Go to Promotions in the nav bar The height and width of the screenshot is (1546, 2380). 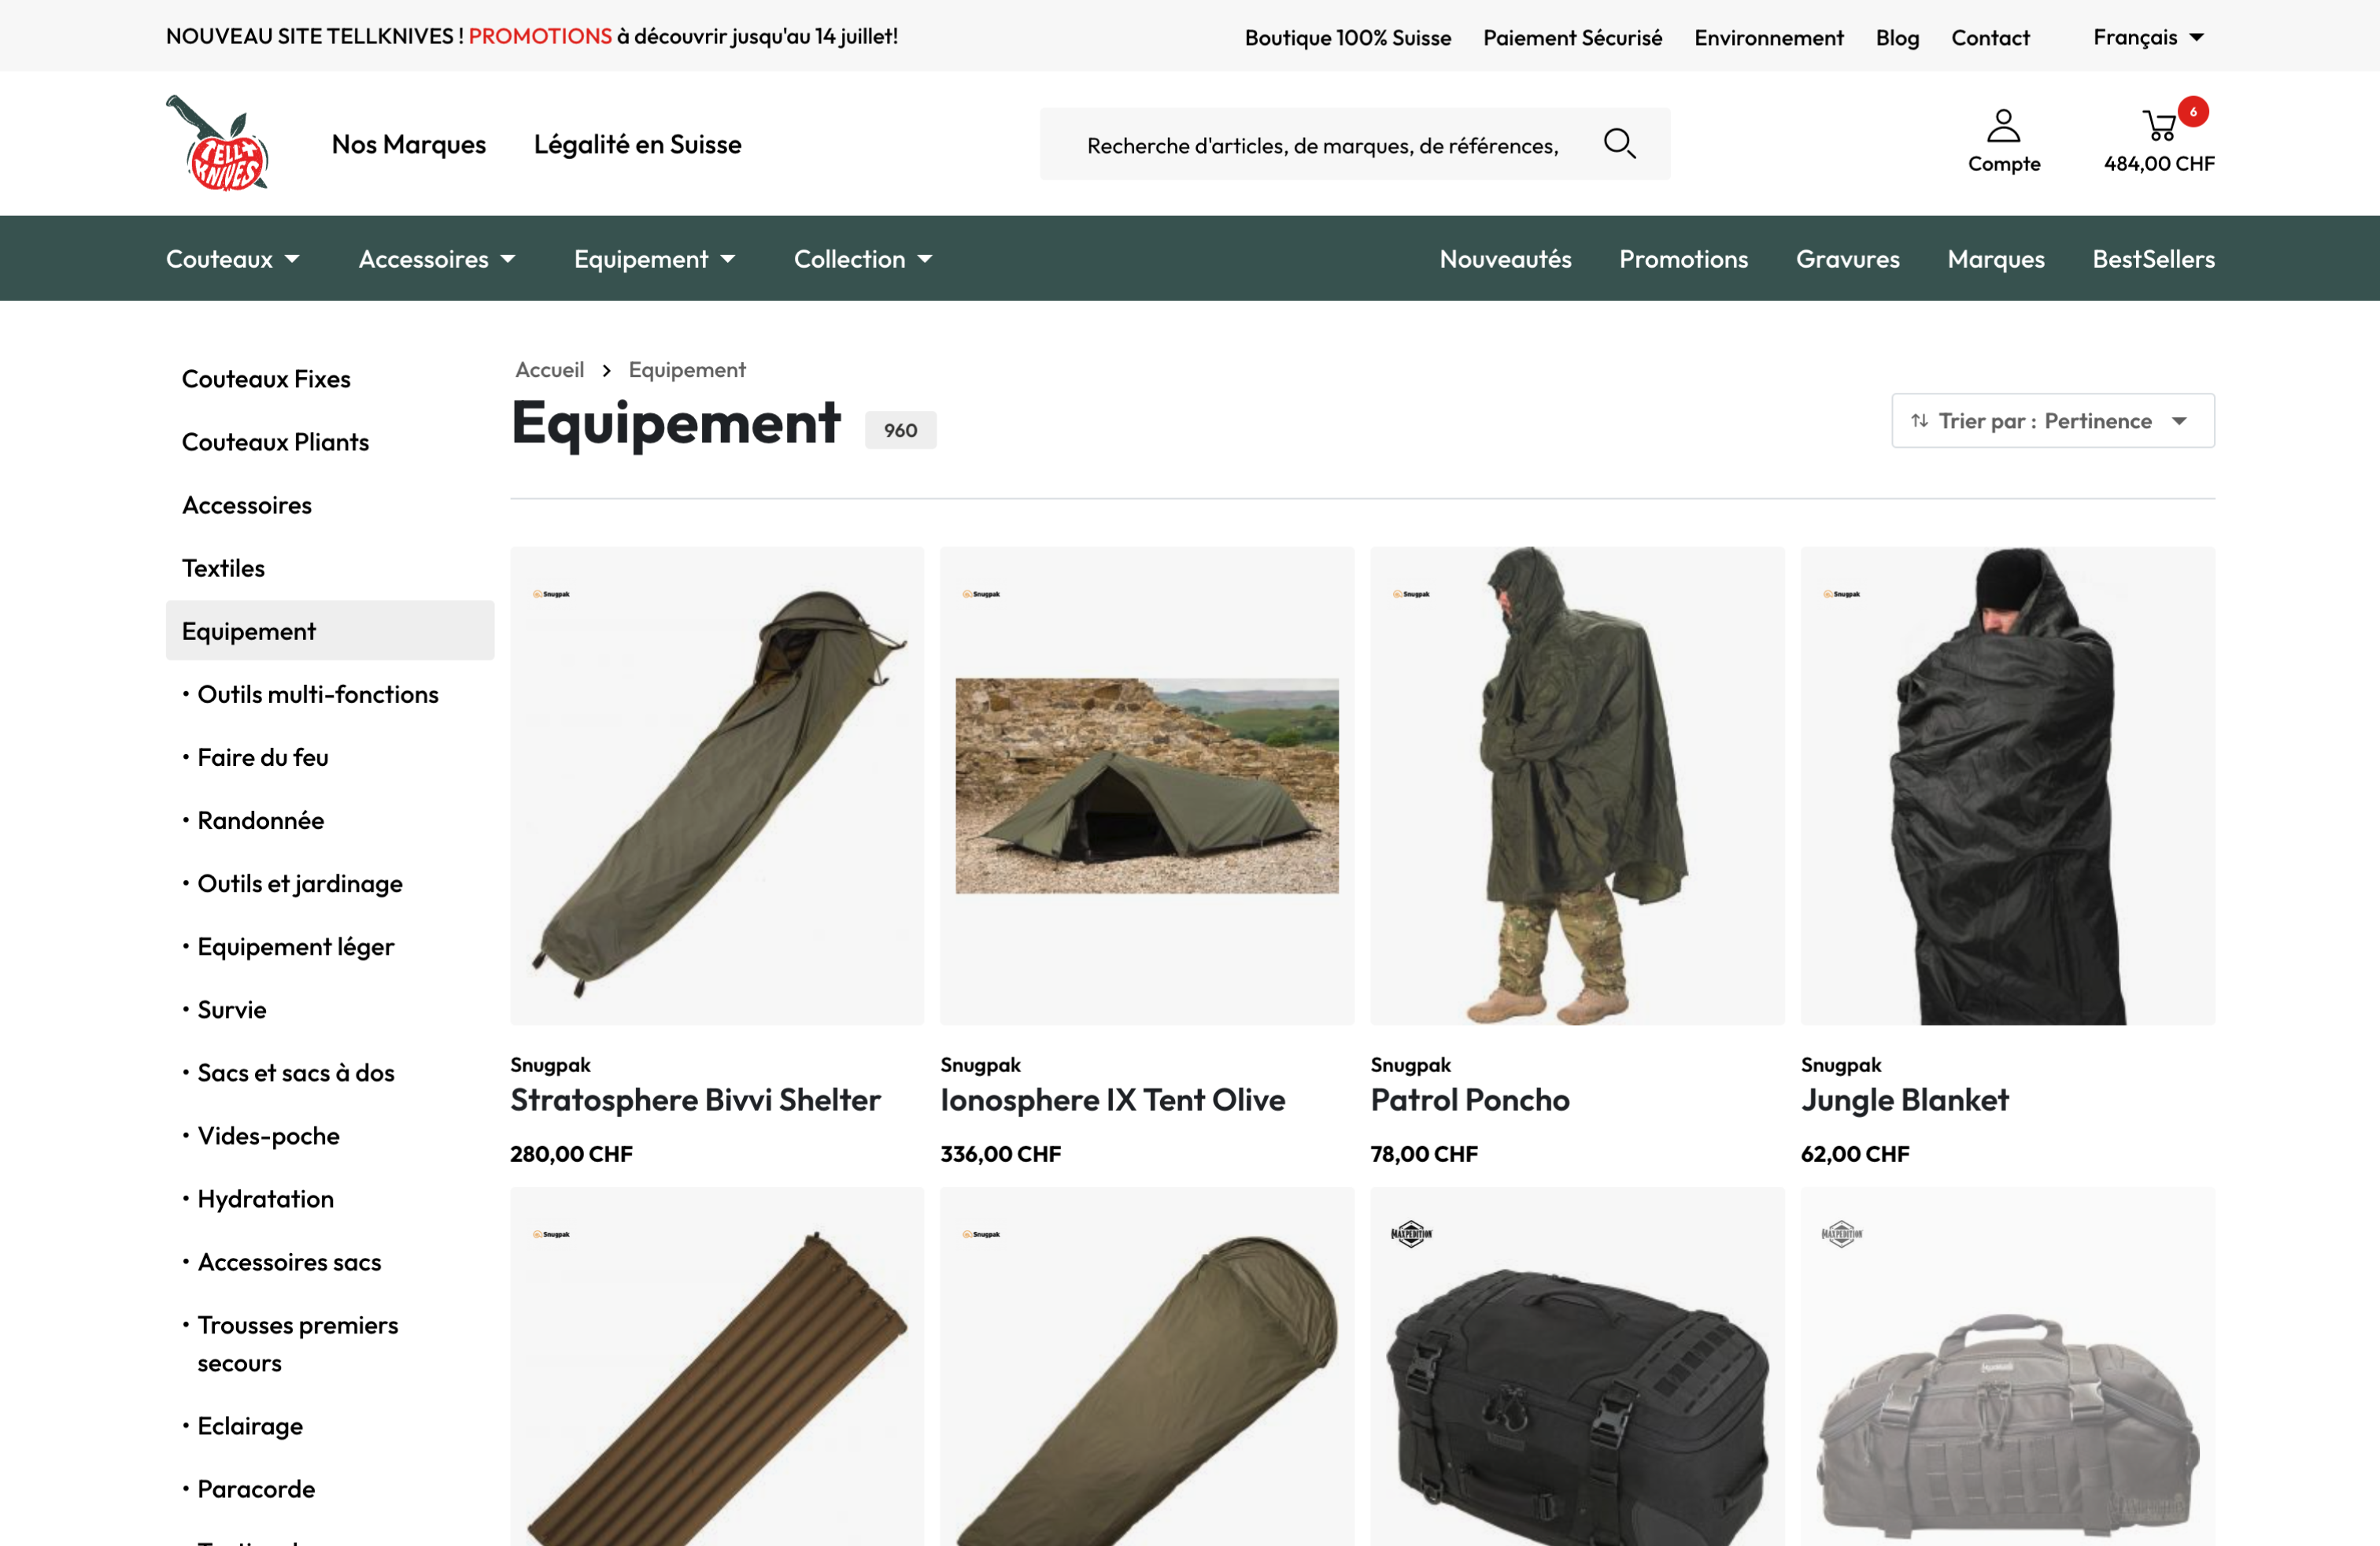(1683, 259)
